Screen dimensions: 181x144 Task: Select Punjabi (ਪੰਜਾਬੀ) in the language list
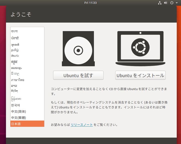[27, 38]
